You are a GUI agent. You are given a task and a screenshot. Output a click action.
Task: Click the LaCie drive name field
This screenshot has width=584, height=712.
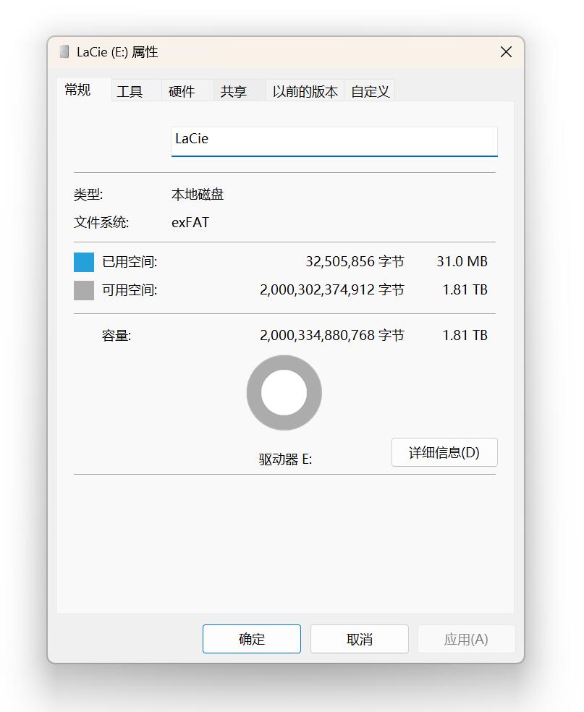tap(334, 140)
